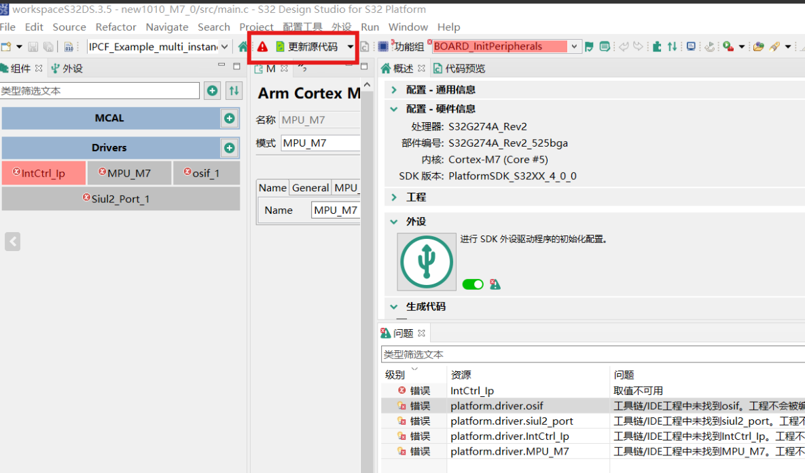Click the Save All toolbar icon

coord(48,47)
